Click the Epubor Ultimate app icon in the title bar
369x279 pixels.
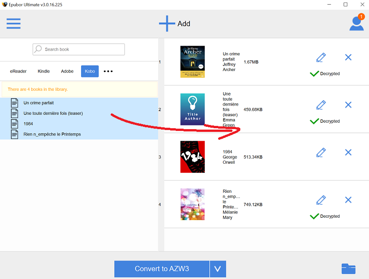coord(5,5)
